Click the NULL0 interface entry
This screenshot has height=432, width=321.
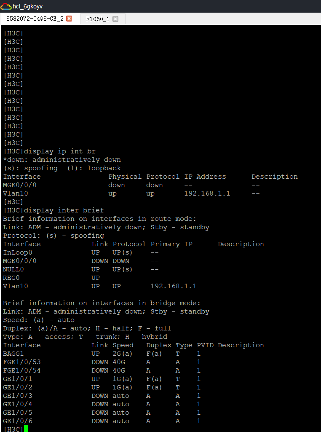pos(13,269)
